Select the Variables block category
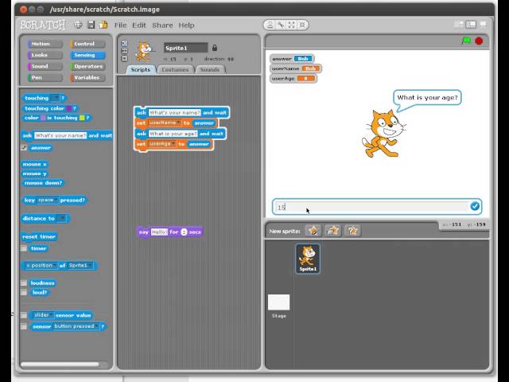 coord(87,78)
